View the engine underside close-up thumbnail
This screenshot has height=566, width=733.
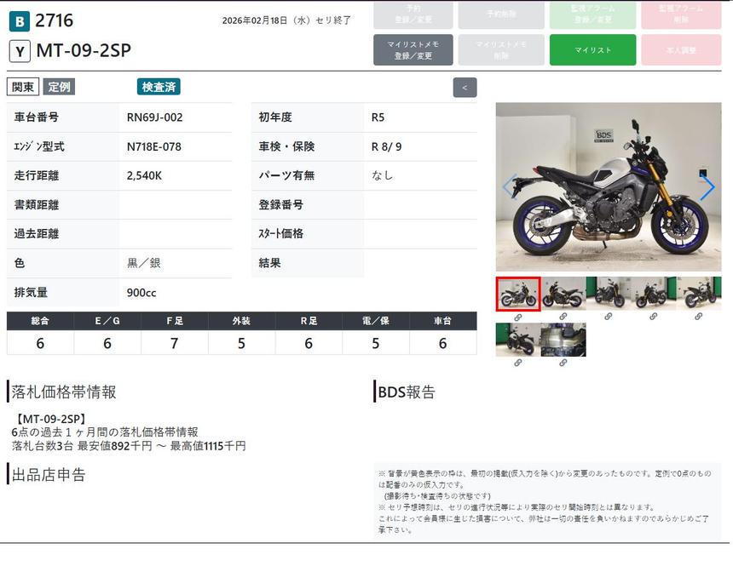tap(563, 340)
